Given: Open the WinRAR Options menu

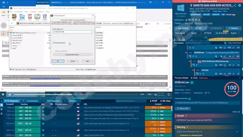Looking at the screenshot, I should tap(41, 12).
